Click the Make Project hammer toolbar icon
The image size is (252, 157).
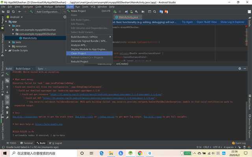tap(31, 12)
